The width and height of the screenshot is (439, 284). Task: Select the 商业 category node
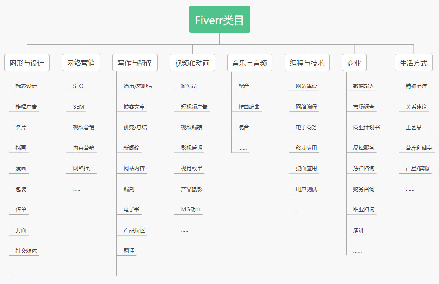(x=354, y=63)
